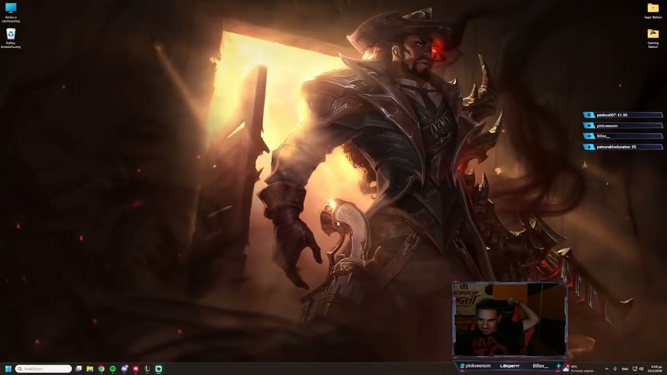Viewport: 667px width, 375px height.
Task: Click the 'Billas__' entry in the right-side list
Action: pos(623,136)
